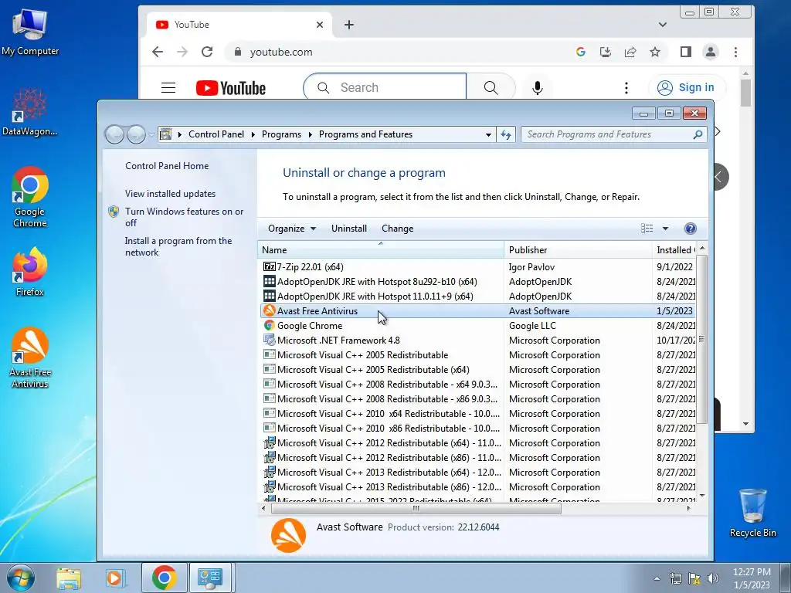Click the Search Programs and Features box
This screenshot has height=593, width=791.
[614, 134]
